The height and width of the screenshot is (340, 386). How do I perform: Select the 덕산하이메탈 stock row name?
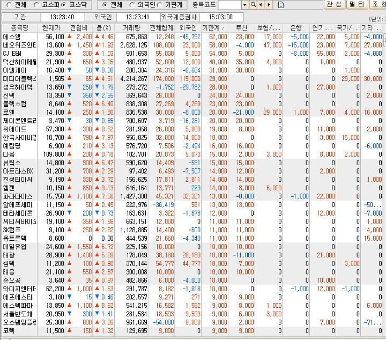pyautogui.click(x=19, y=62)
